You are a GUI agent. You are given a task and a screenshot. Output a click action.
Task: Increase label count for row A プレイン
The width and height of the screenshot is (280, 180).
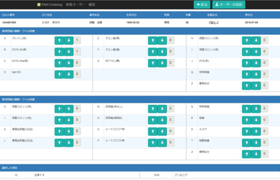[59, 40]
